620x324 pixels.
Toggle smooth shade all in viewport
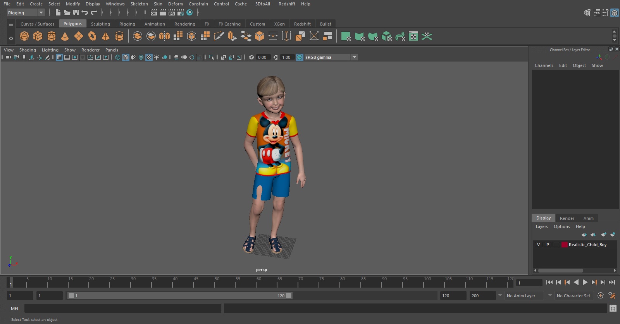[126, 57]
